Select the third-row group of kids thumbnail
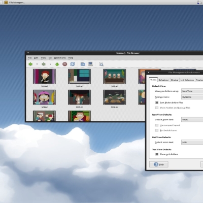The width and height of the screenshot is (203, 203). click(44, 116)
